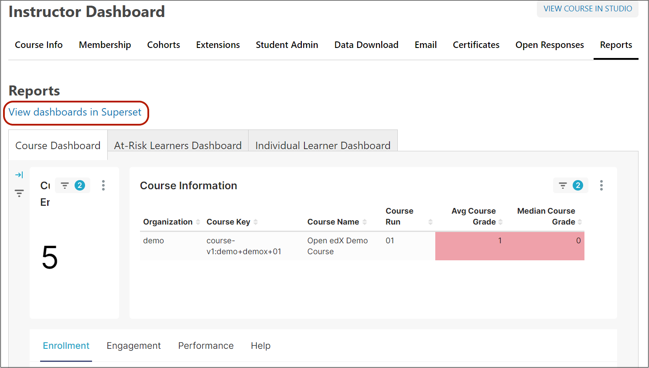Go to the Data Download section

click(x=366, y=45)
